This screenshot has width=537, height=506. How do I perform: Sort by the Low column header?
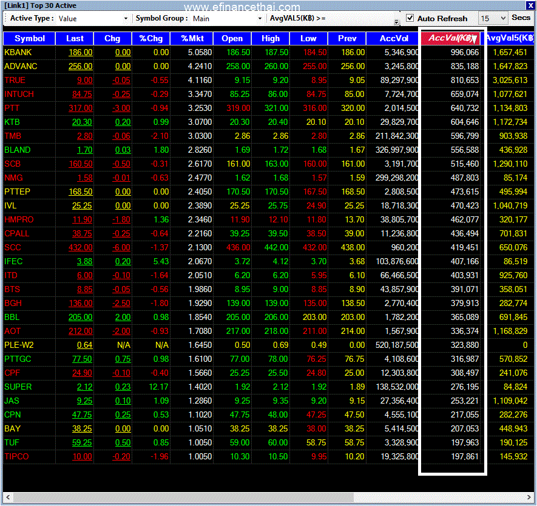click(x=309, y=39)
